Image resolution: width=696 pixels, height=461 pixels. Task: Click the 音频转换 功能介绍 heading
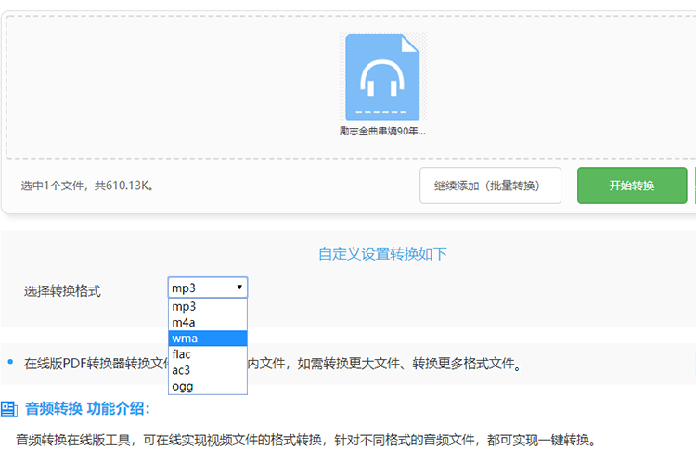pos(87,409)
